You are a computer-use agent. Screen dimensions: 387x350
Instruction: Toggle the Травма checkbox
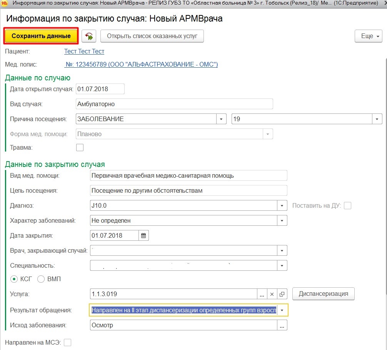(x=80, y=147)
